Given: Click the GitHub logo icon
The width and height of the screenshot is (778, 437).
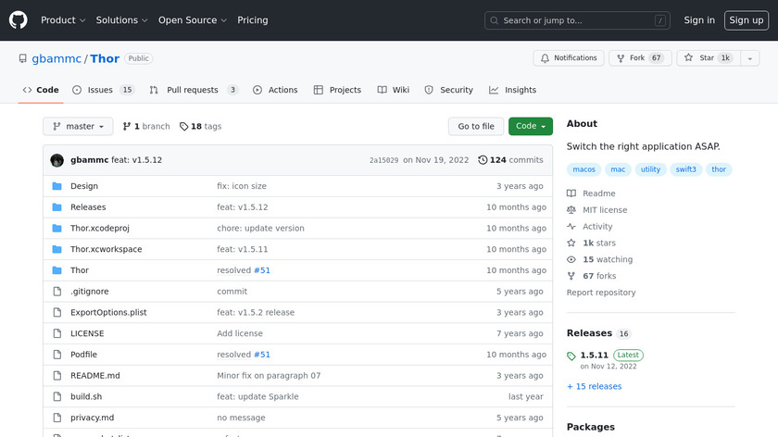Looking at the screenshot, I should [x=19, y=19].
